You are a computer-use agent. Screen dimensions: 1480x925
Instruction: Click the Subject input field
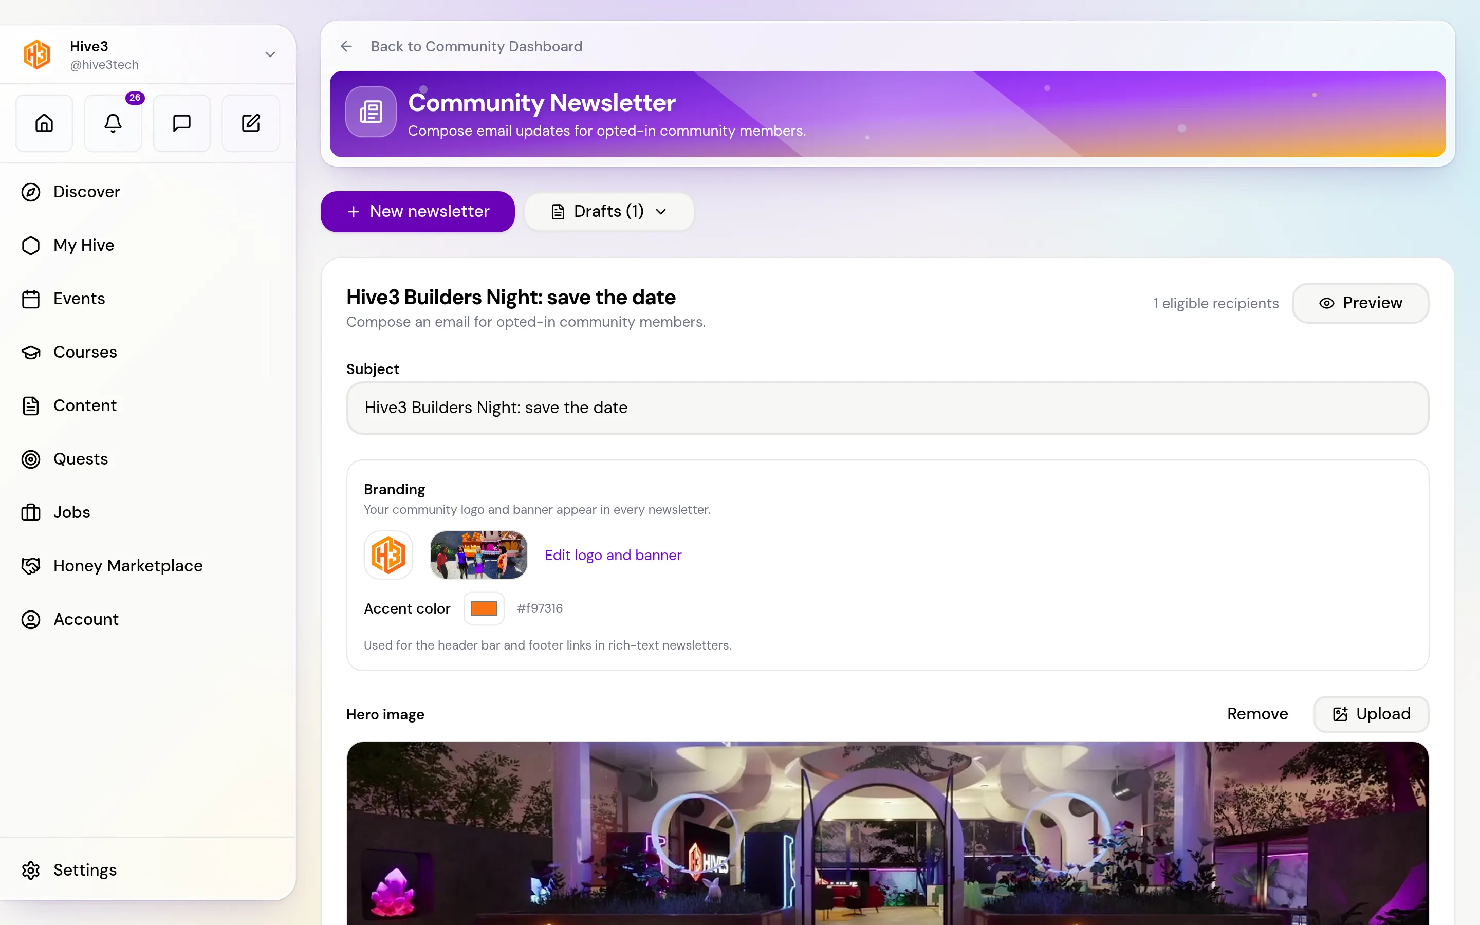tap(887, 408)
